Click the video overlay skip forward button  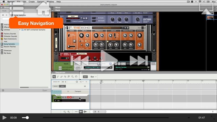139,61
